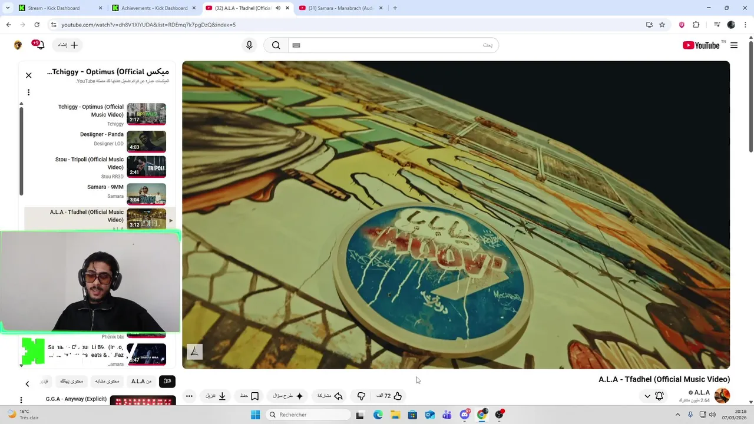
Task: Click the video player to pause
Action: (x=456, y=215)
